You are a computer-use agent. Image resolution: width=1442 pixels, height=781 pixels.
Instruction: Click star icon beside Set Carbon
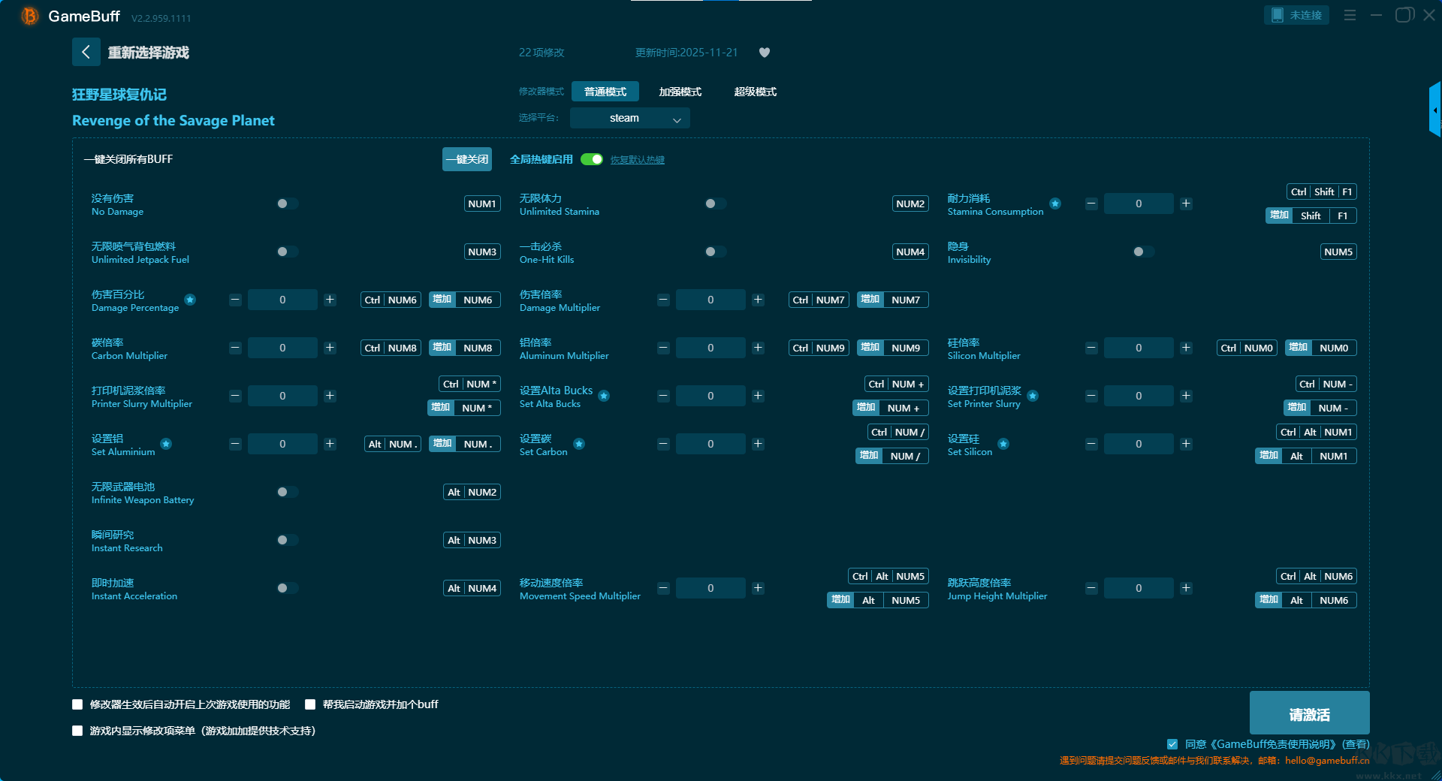[579, 444]
